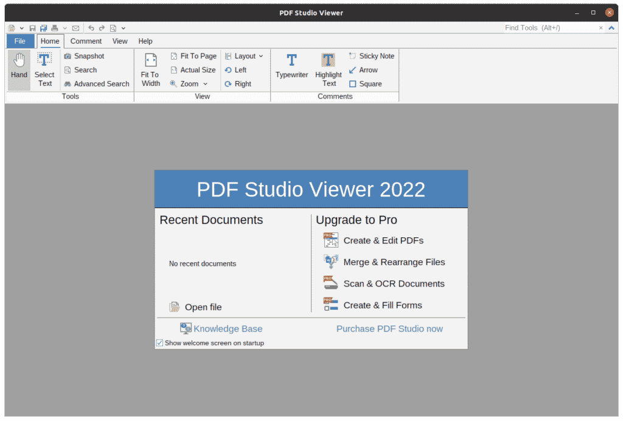Take a Snapshot of the page

pyautogui.click(x=84, y=56)
